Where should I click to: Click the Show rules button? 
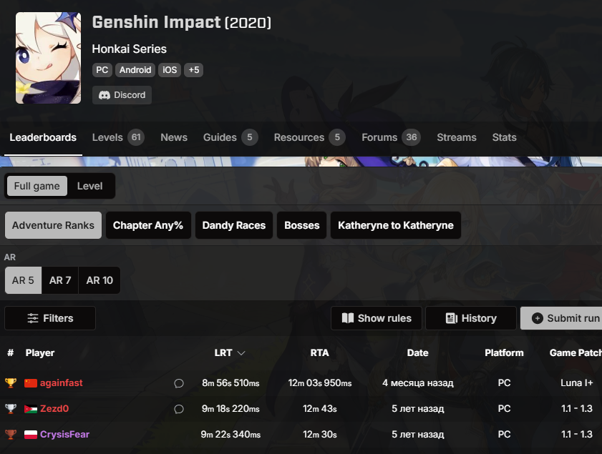tap(377, 318)
